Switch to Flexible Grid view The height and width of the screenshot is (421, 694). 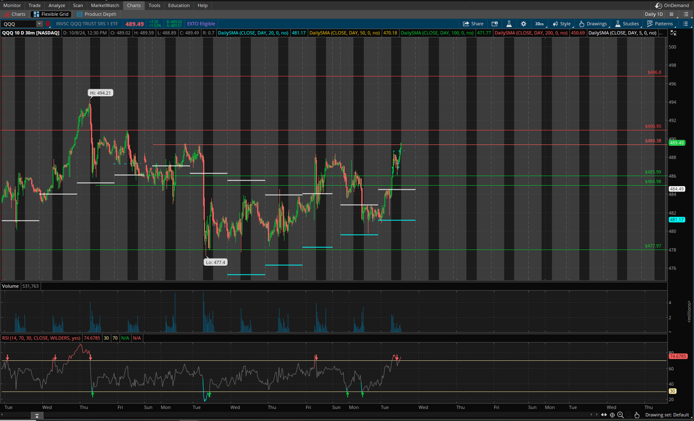coord(52,14)
